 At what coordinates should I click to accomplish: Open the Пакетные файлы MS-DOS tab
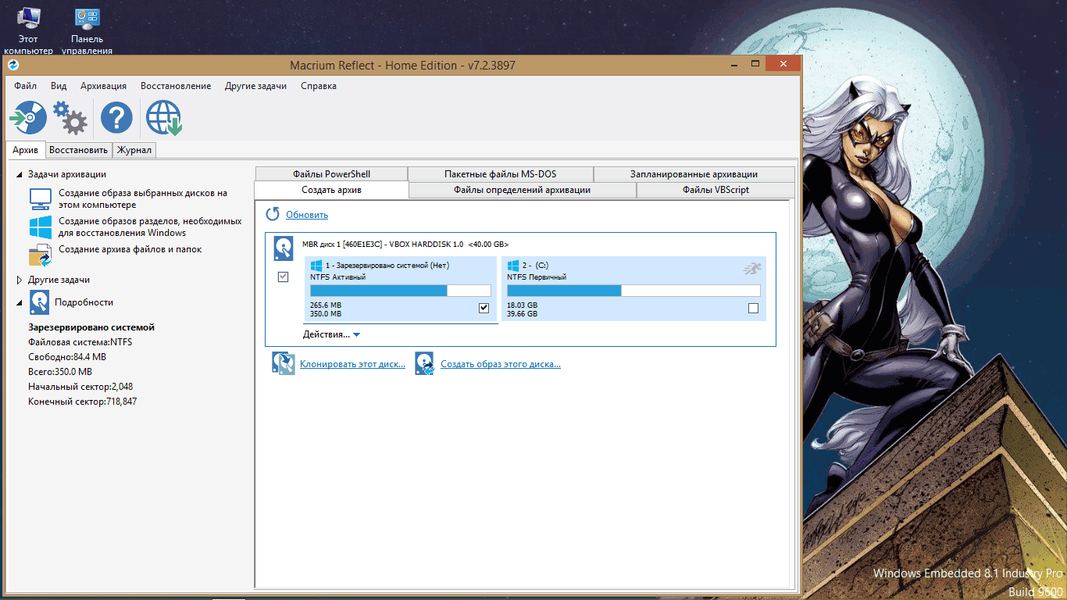(x=501, y=174)
